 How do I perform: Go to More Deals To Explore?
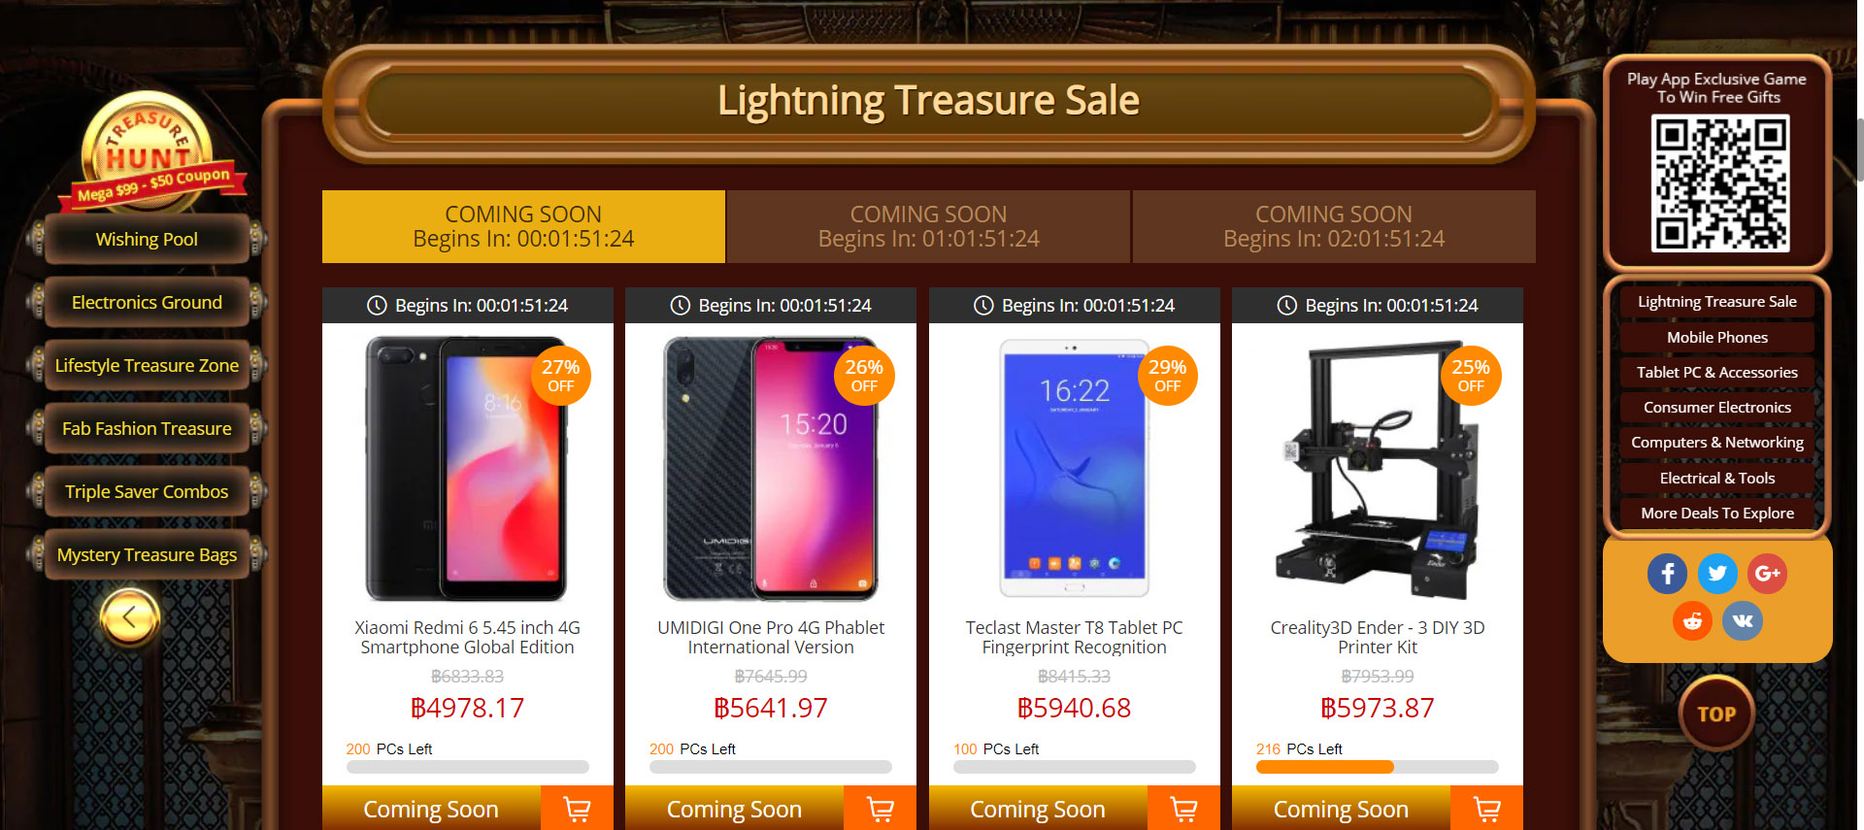click(1716, 513)
